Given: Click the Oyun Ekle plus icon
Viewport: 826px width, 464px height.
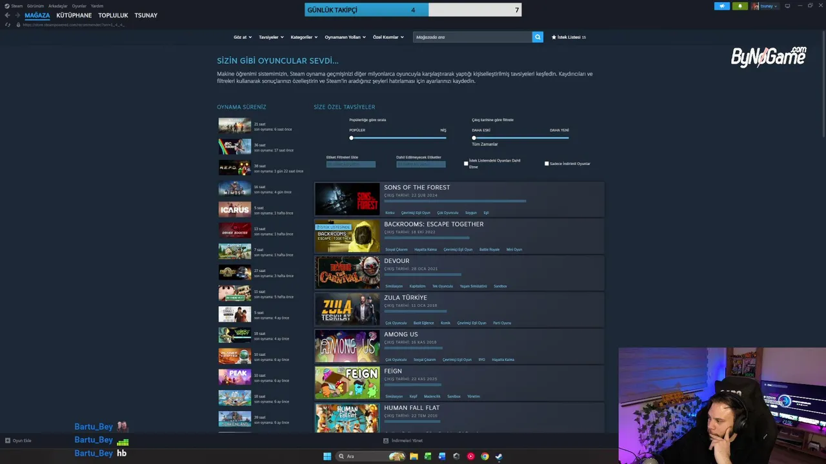Looking at the screenshot, I should coord(8,441).
